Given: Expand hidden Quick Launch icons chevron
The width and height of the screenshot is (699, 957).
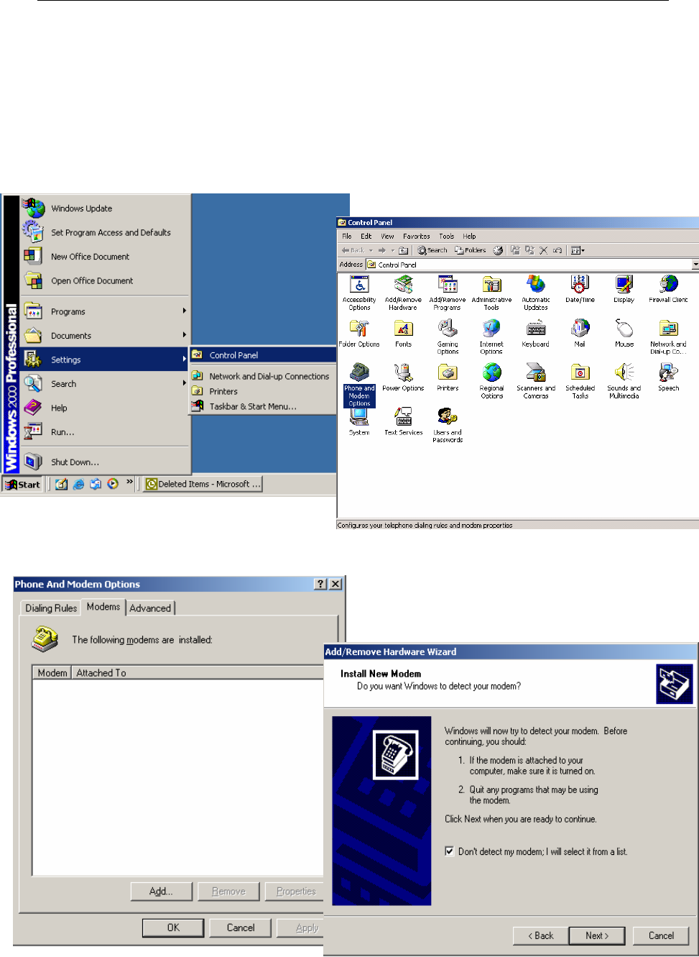Looking at the screenshot, I should click(129, 482).
